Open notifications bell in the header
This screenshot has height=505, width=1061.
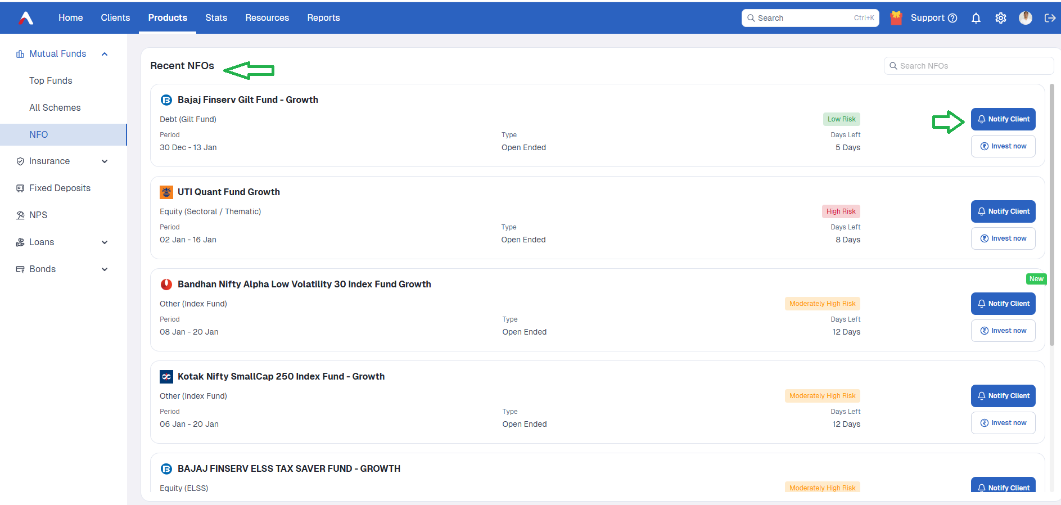pos(976,18)
